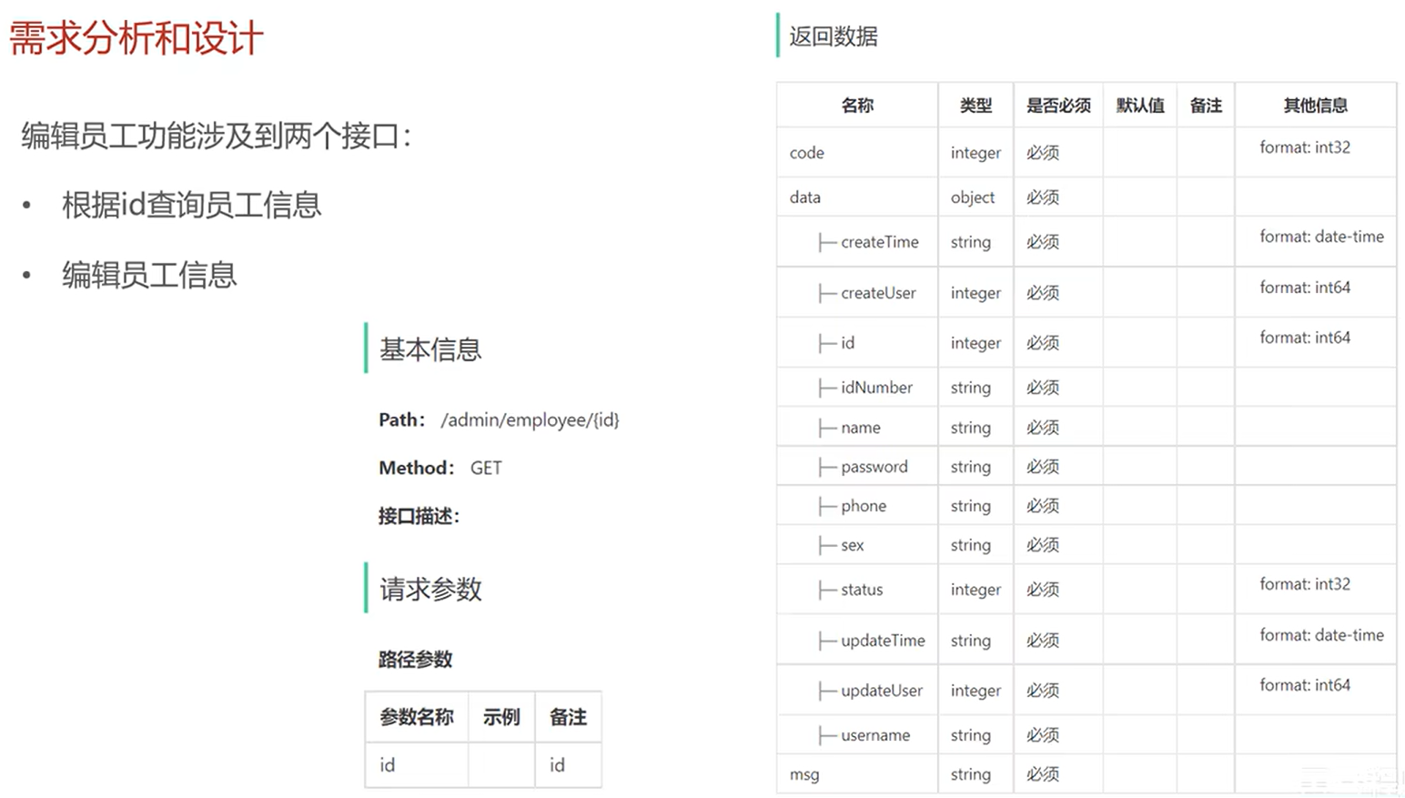Click the string type of msg row
This screenshot has width=1405, height=798.
tap(971, 774)
